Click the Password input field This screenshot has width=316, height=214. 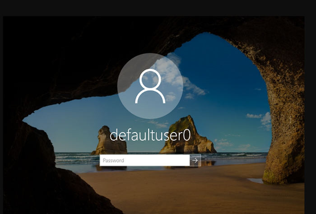pos(144,160)
